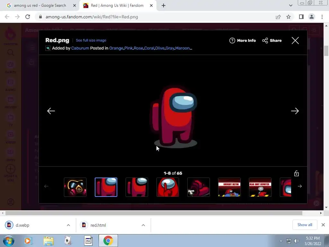Select the highlighted red crewmate thumbnail
This screenshot has height=247, width=329.
click(106, 187)
